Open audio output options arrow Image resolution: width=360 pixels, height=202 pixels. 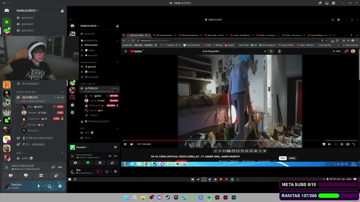tap(54, 186)
